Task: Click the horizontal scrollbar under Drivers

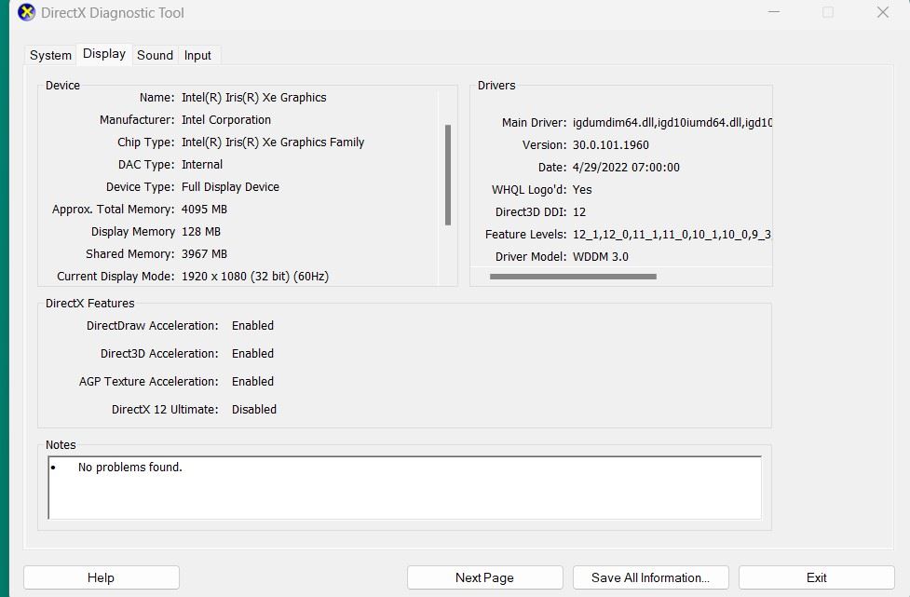Action: (x=570, y=277)
